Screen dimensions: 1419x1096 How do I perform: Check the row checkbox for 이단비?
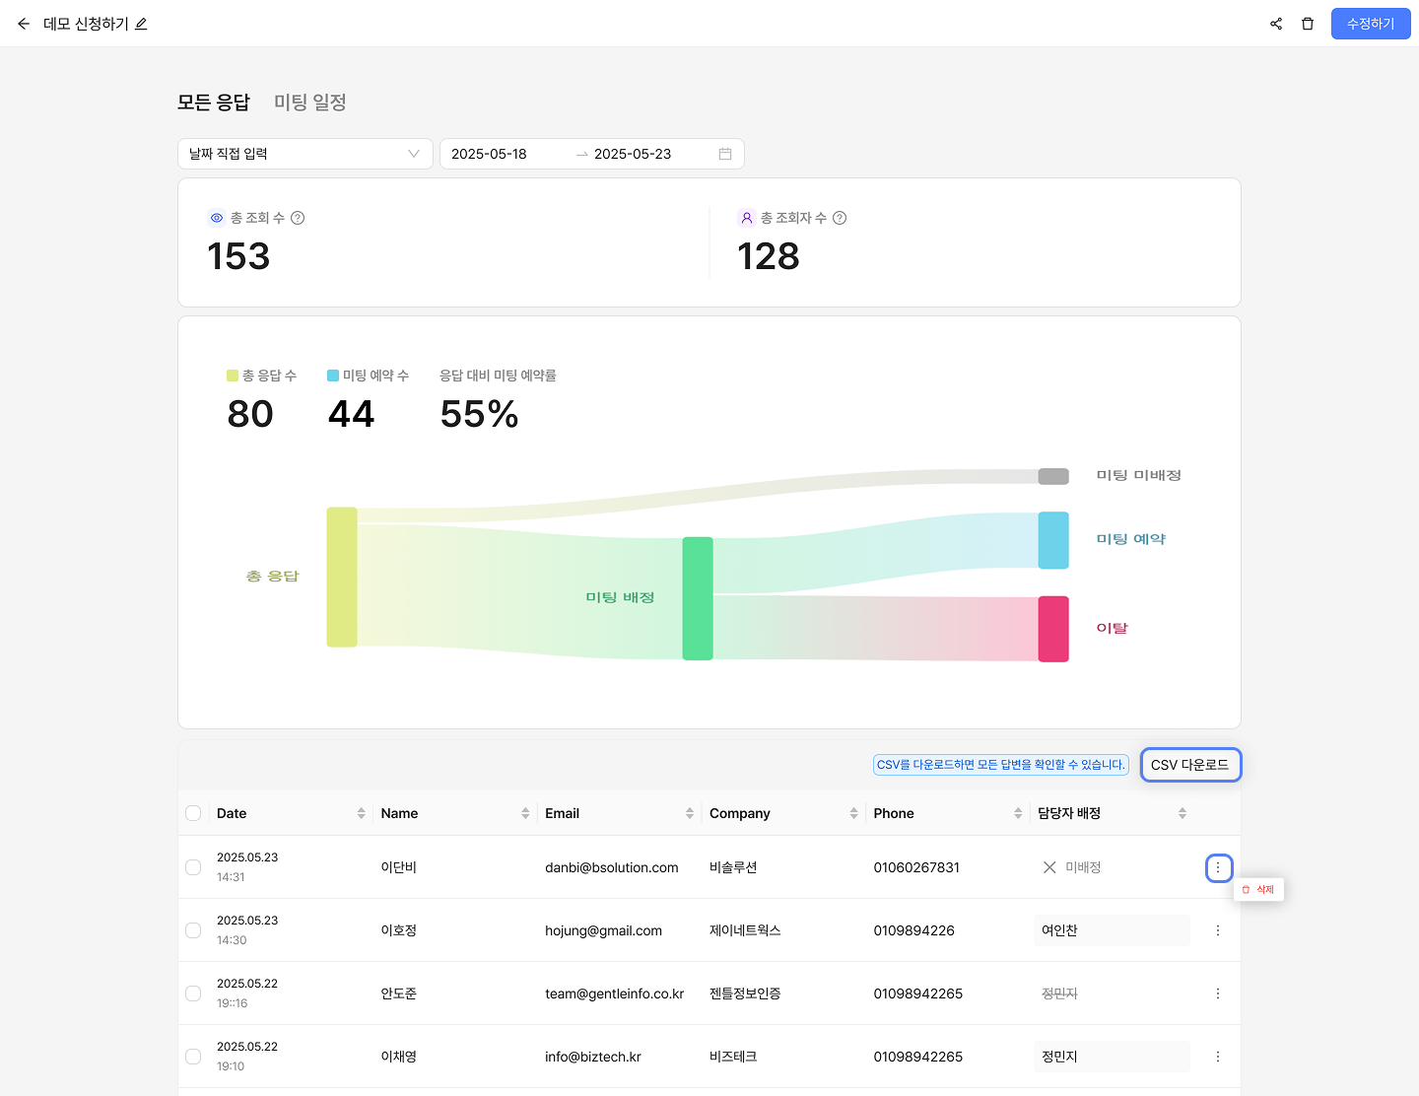[193, 867]
